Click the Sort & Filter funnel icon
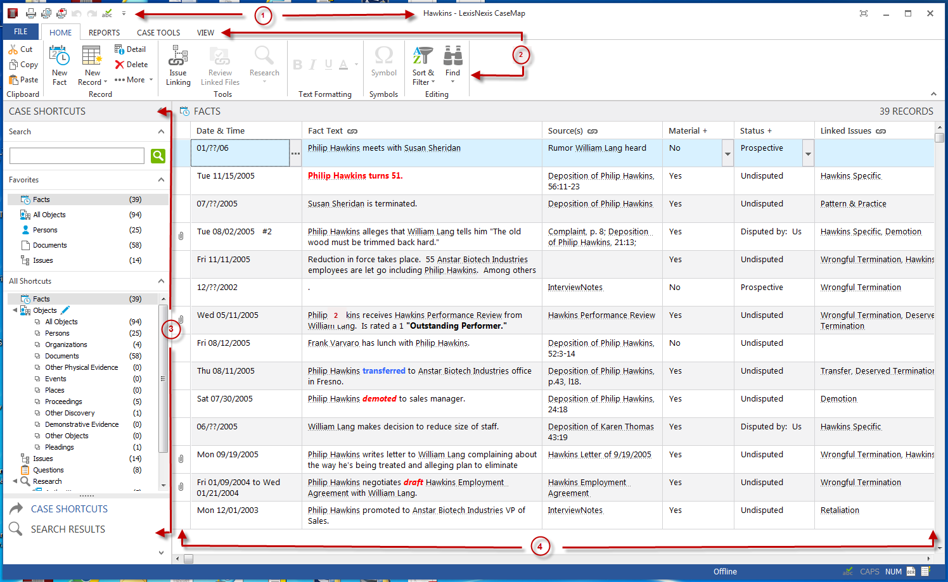948x582 pixels. pos(423,56)
